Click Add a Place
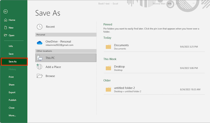The image size is (210, 123). click(66, 67)
